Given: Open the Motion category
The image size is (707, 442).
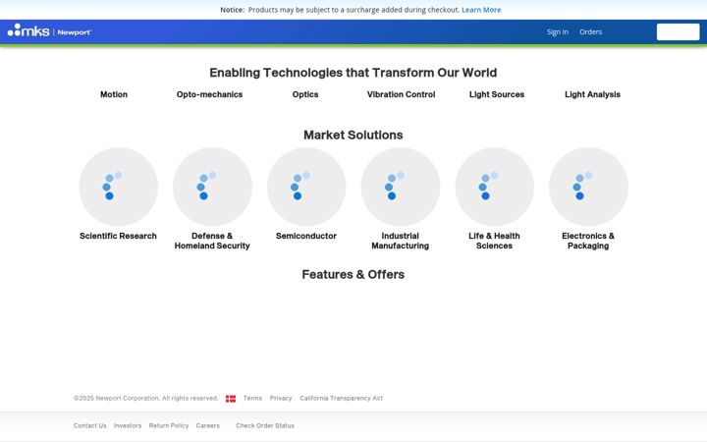Looking at the screenshot, I should tap(114, 94).
